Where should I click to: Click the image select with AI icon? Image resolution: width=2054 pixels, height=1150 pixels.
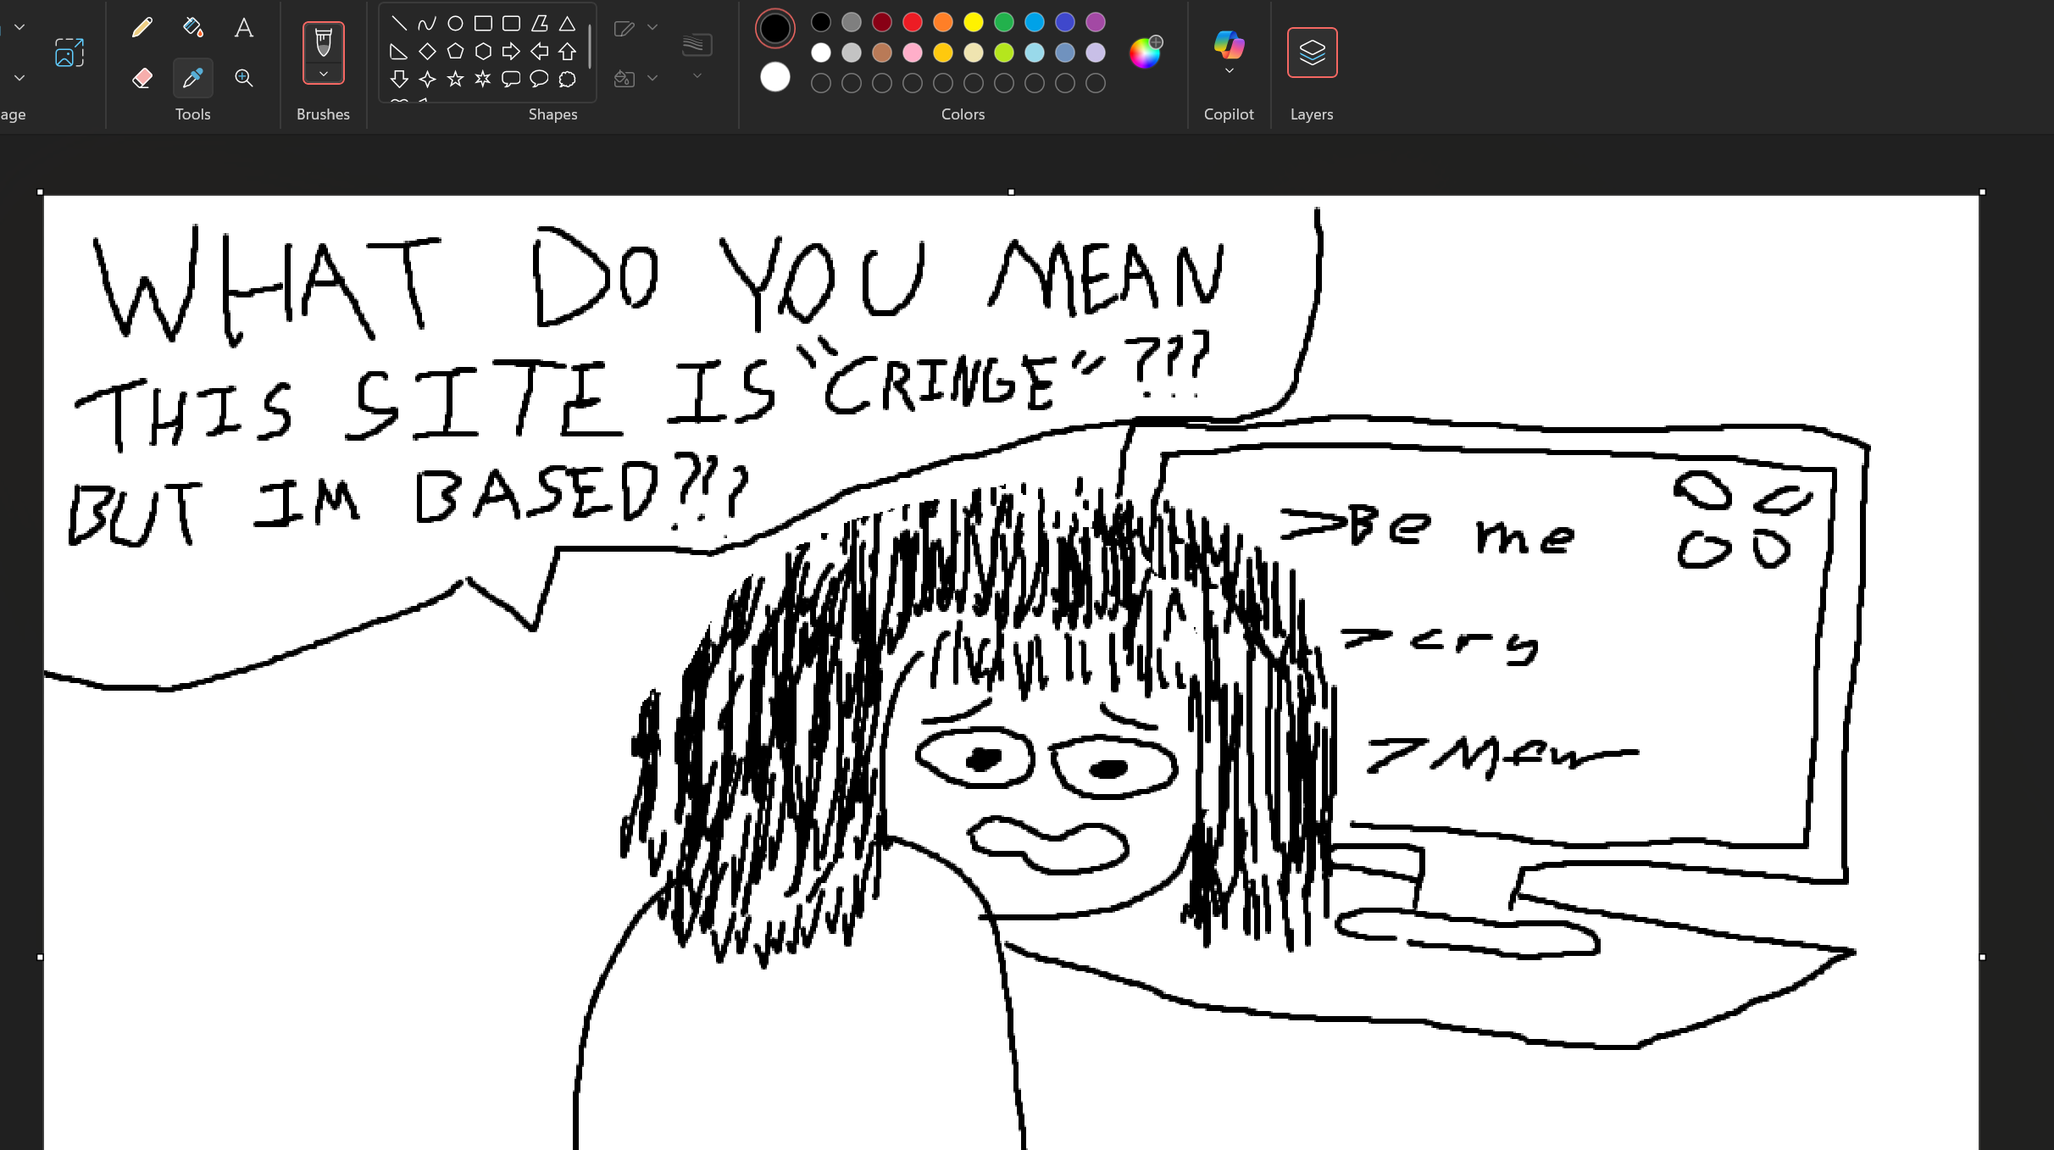coord(69,53)
